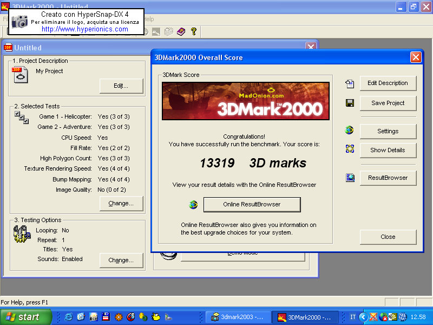
Task: Click the yellow question mark toolbar icon
Action: 194,31
